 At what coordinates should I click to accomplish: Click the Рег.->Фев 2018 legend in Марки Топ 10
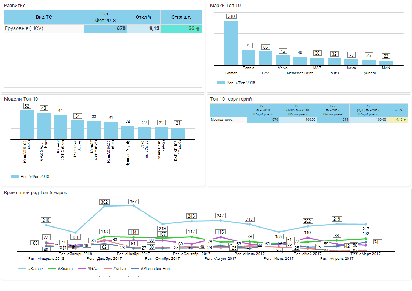coord(236,83)
